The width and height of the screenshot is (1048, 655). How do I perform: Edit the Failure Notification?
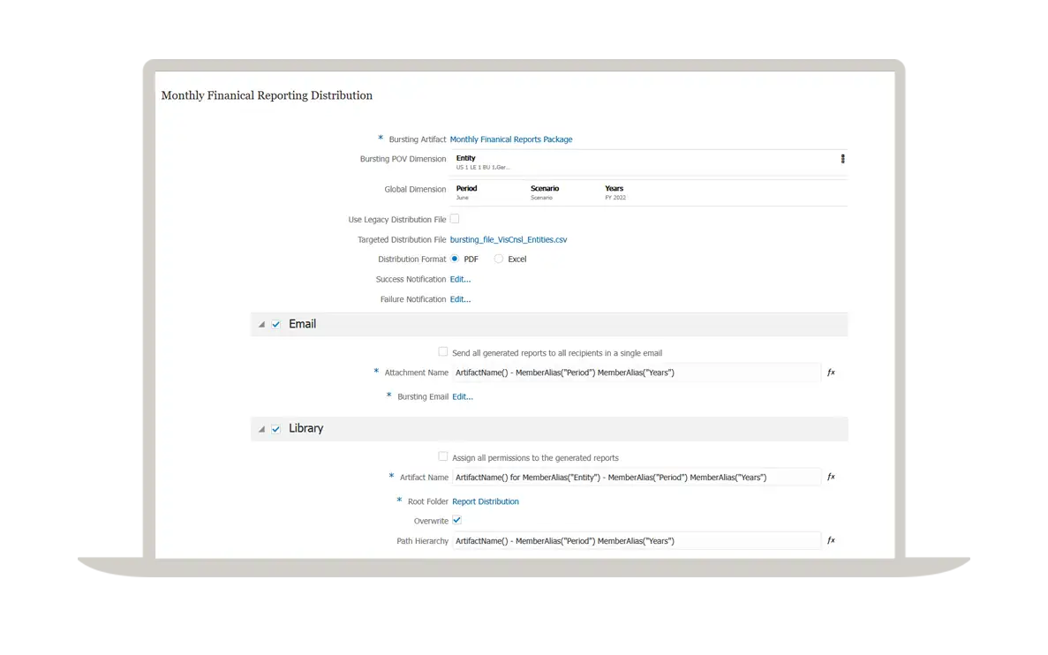click(460, 299)
